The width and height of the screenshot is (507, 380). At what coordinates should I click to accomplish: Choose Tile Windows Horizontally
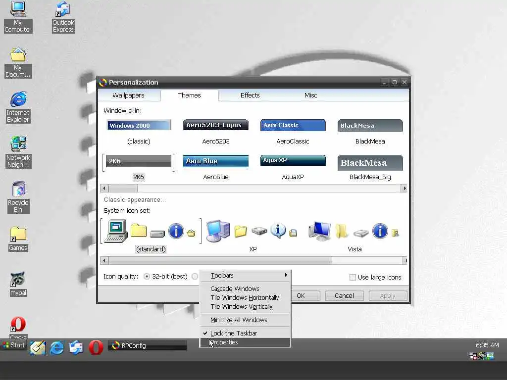coord(245,297)
